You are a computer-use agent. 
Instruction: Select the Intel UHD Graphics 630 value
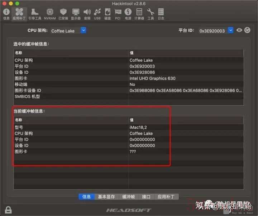point(152,79)
